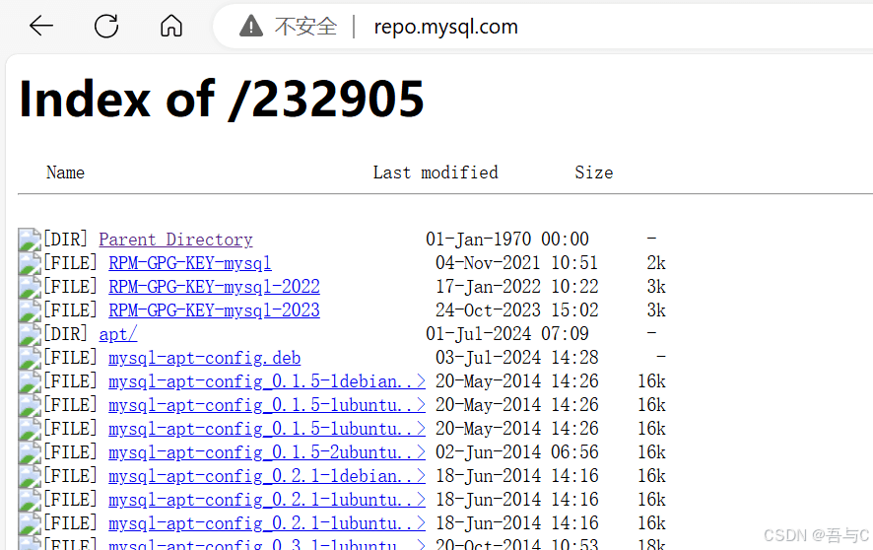Click the 03-Jul-2024 14:28 date text
The image size is (873, 550).
tap(516, 358)
